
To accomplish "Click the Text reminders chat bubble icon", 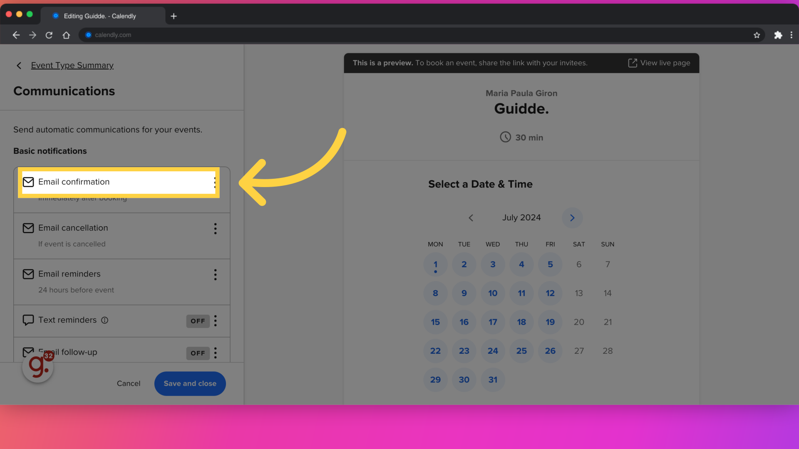I will [27, 320].
